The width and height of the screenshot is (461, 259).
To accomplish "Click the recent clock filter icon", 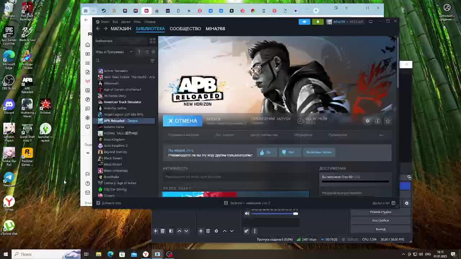I will click(147, 52).
